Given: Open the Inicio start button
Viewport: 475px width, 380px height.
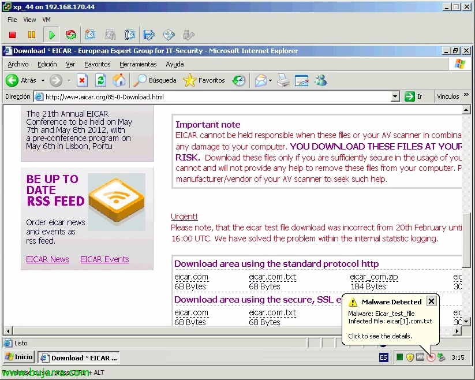Looking at the screenshot, I should 19,357.
